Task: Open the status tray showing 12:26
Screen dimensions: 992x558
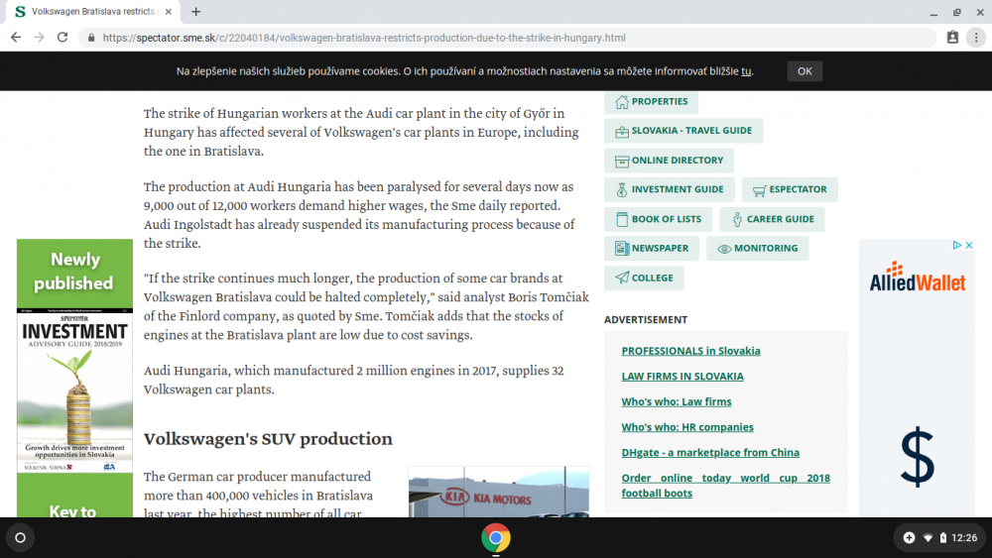Action: 938,538
